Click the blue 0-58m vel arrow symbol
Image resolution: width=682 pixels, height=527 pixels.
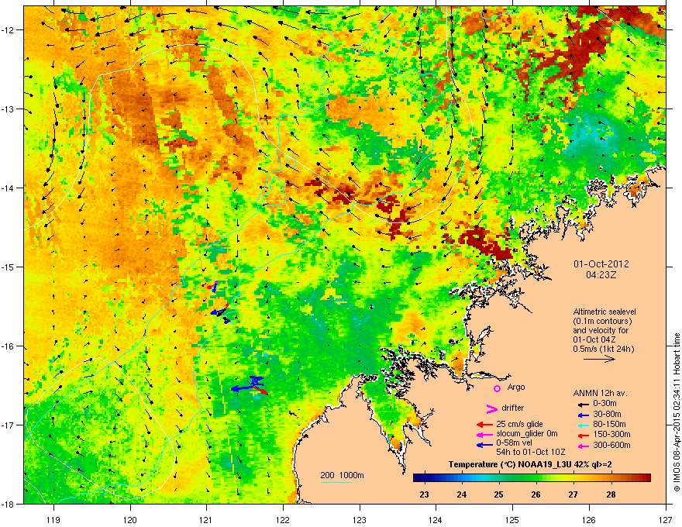(x=484, y=445)
